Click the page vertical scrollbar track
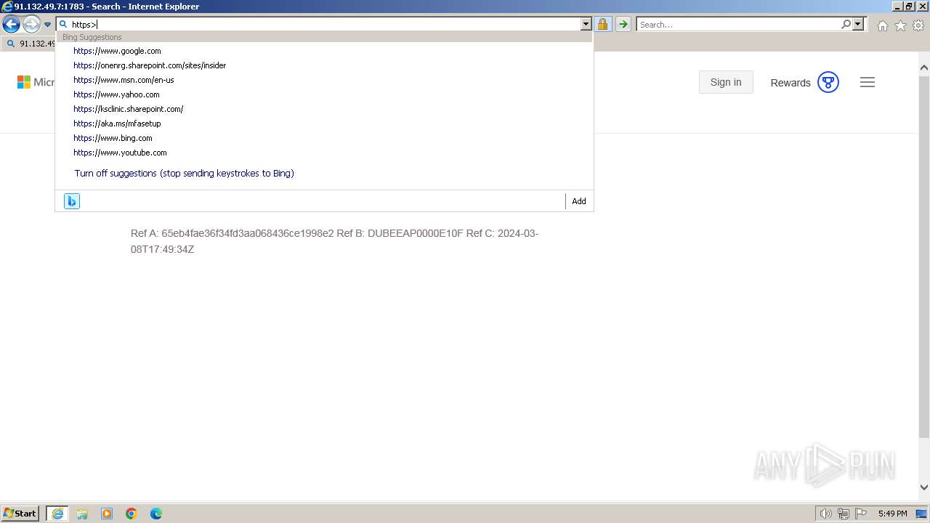Image resolution: width=930 pixels, height=523 pixels. coord(924,277)
